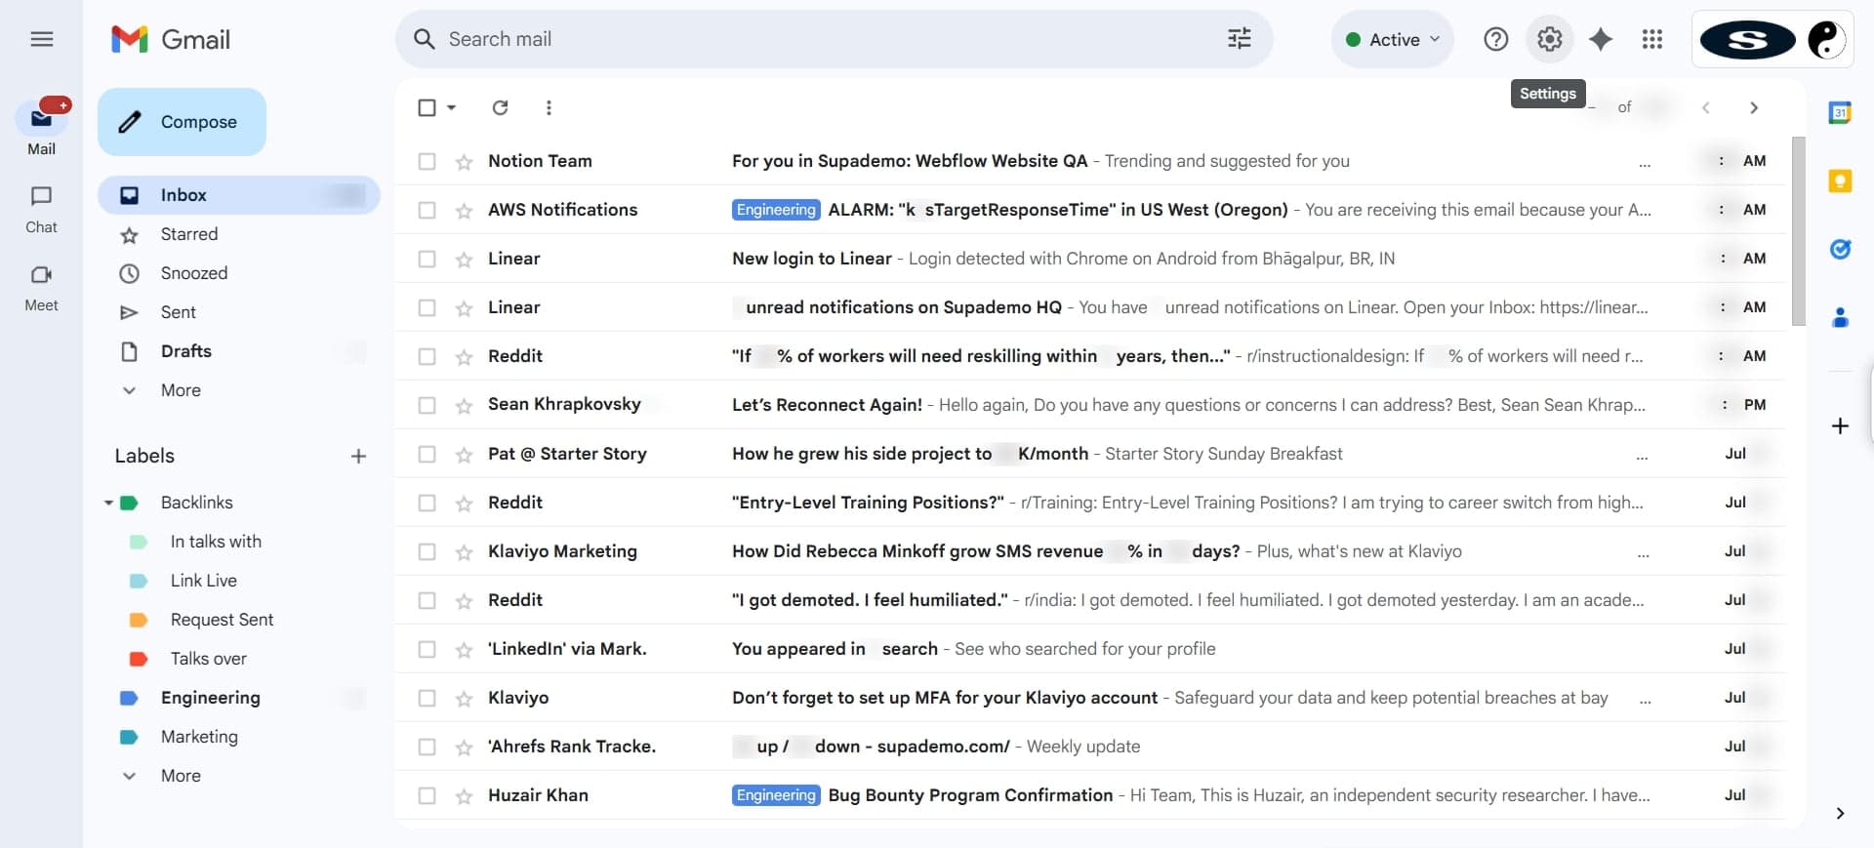Select the Huzair Khan email checkbox

click(x=427, y=795)
